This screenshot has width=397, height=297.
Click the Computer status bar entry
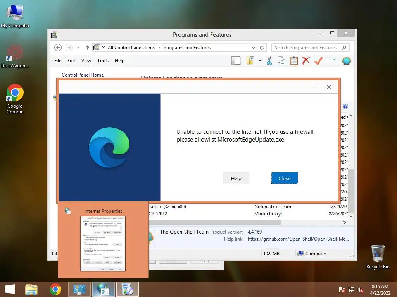312,254
